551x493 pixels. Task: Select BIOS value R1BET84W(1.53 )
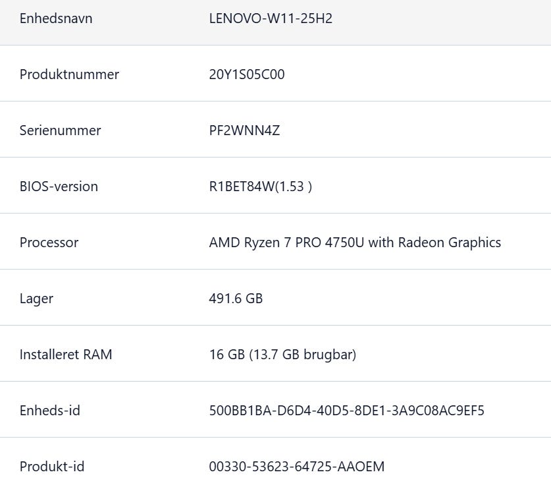[x=261, y=187]
